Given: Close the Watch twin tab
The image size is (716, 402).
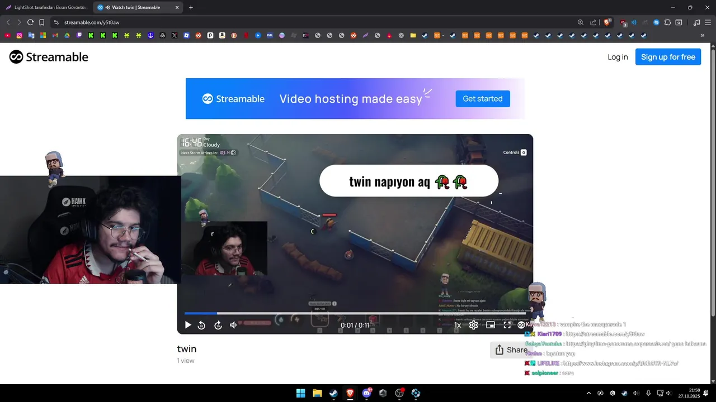Looking at the screenshot, I should point(177,7).
